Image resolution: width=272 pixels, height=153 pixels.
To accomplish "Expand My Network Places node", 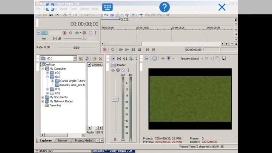I will point(43,101).
